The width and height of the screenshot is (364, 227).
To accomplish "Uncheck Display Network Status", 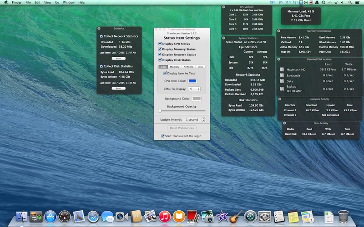I will point(160,54).
